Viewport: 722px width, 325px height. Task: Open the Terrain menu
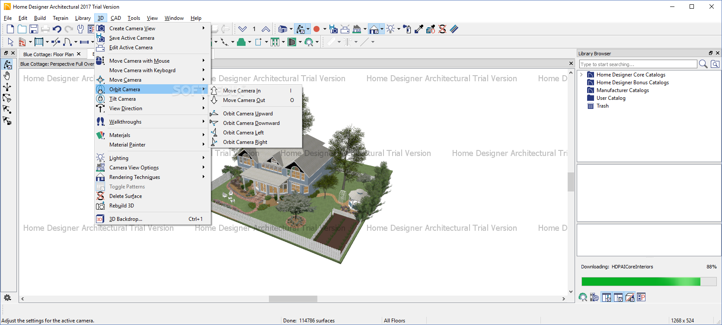(61, 18)
